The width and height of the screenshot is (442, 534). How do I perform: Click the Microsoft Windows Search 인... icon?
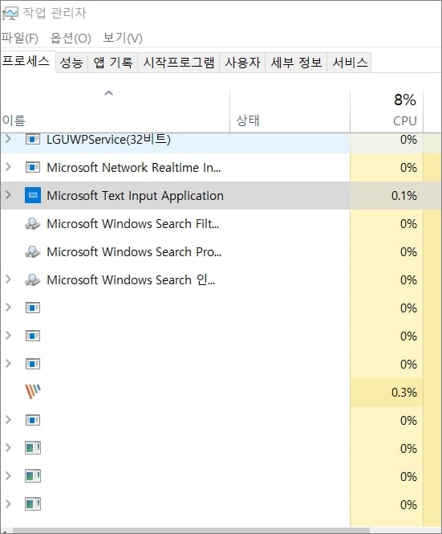(x=33, y=279)
